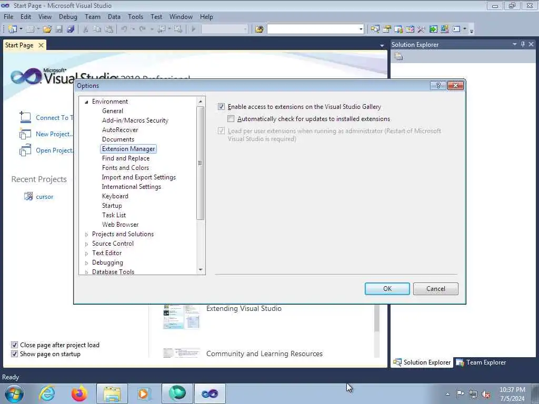Image resolution: width=539 pixels, height=404 pixels.
Task: Switch to the Team Explorer tab
Action: click(481, 362)
